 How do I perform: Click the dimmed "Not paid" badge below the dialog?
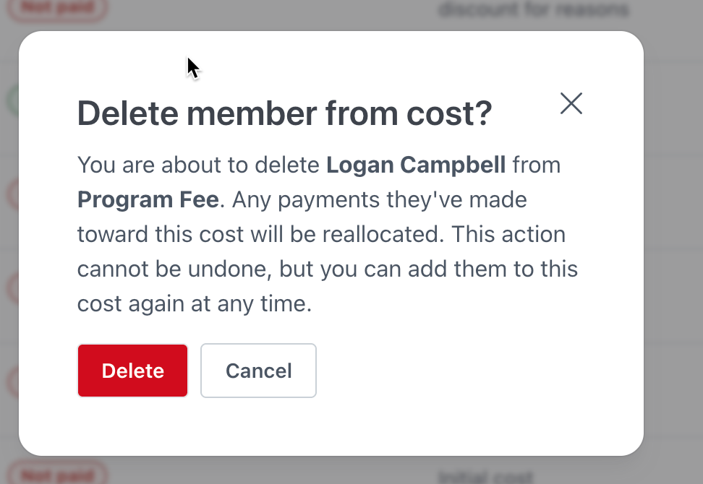tap(61, 475)
